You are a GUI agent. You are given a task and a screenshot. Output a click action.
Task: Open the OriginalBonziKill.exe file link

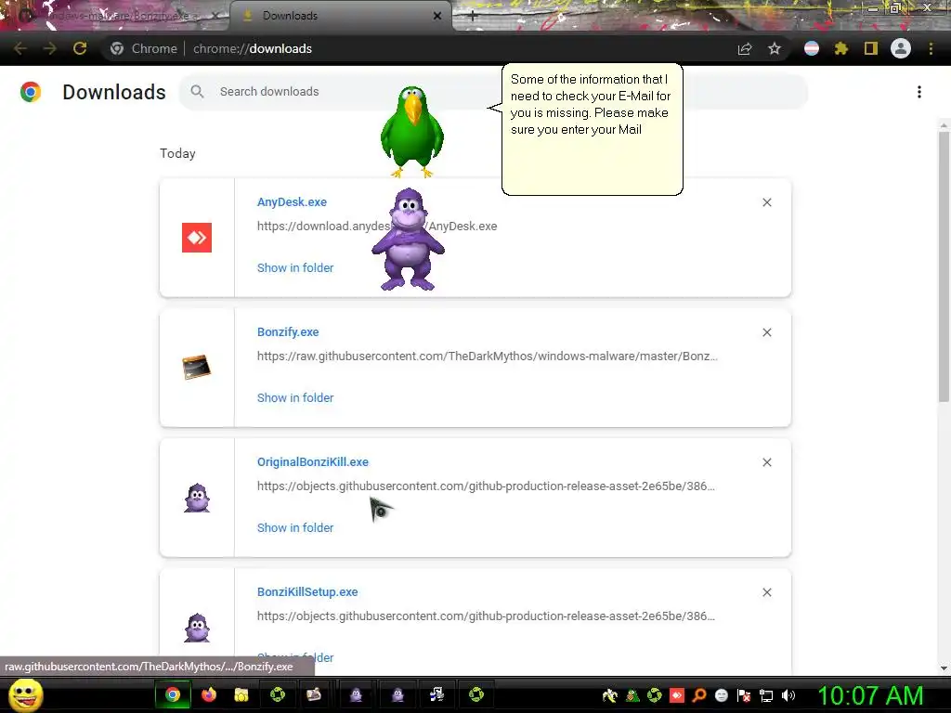[x=312, y=462]
